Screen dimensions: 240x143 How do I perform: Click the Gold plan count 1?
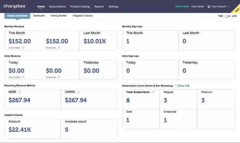[x=128, y=120]
